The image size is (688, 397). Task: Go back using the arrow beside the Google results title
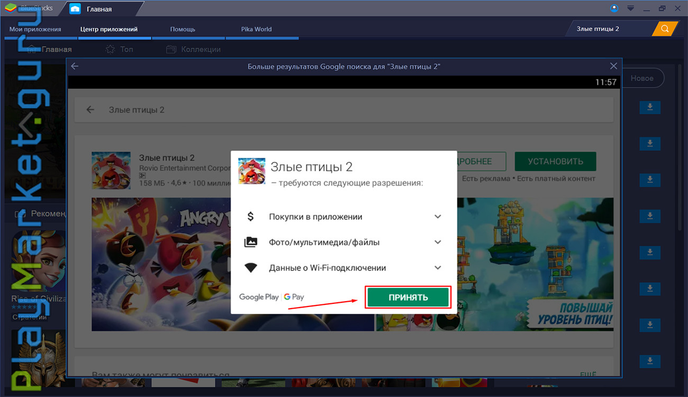pos(75,66)
